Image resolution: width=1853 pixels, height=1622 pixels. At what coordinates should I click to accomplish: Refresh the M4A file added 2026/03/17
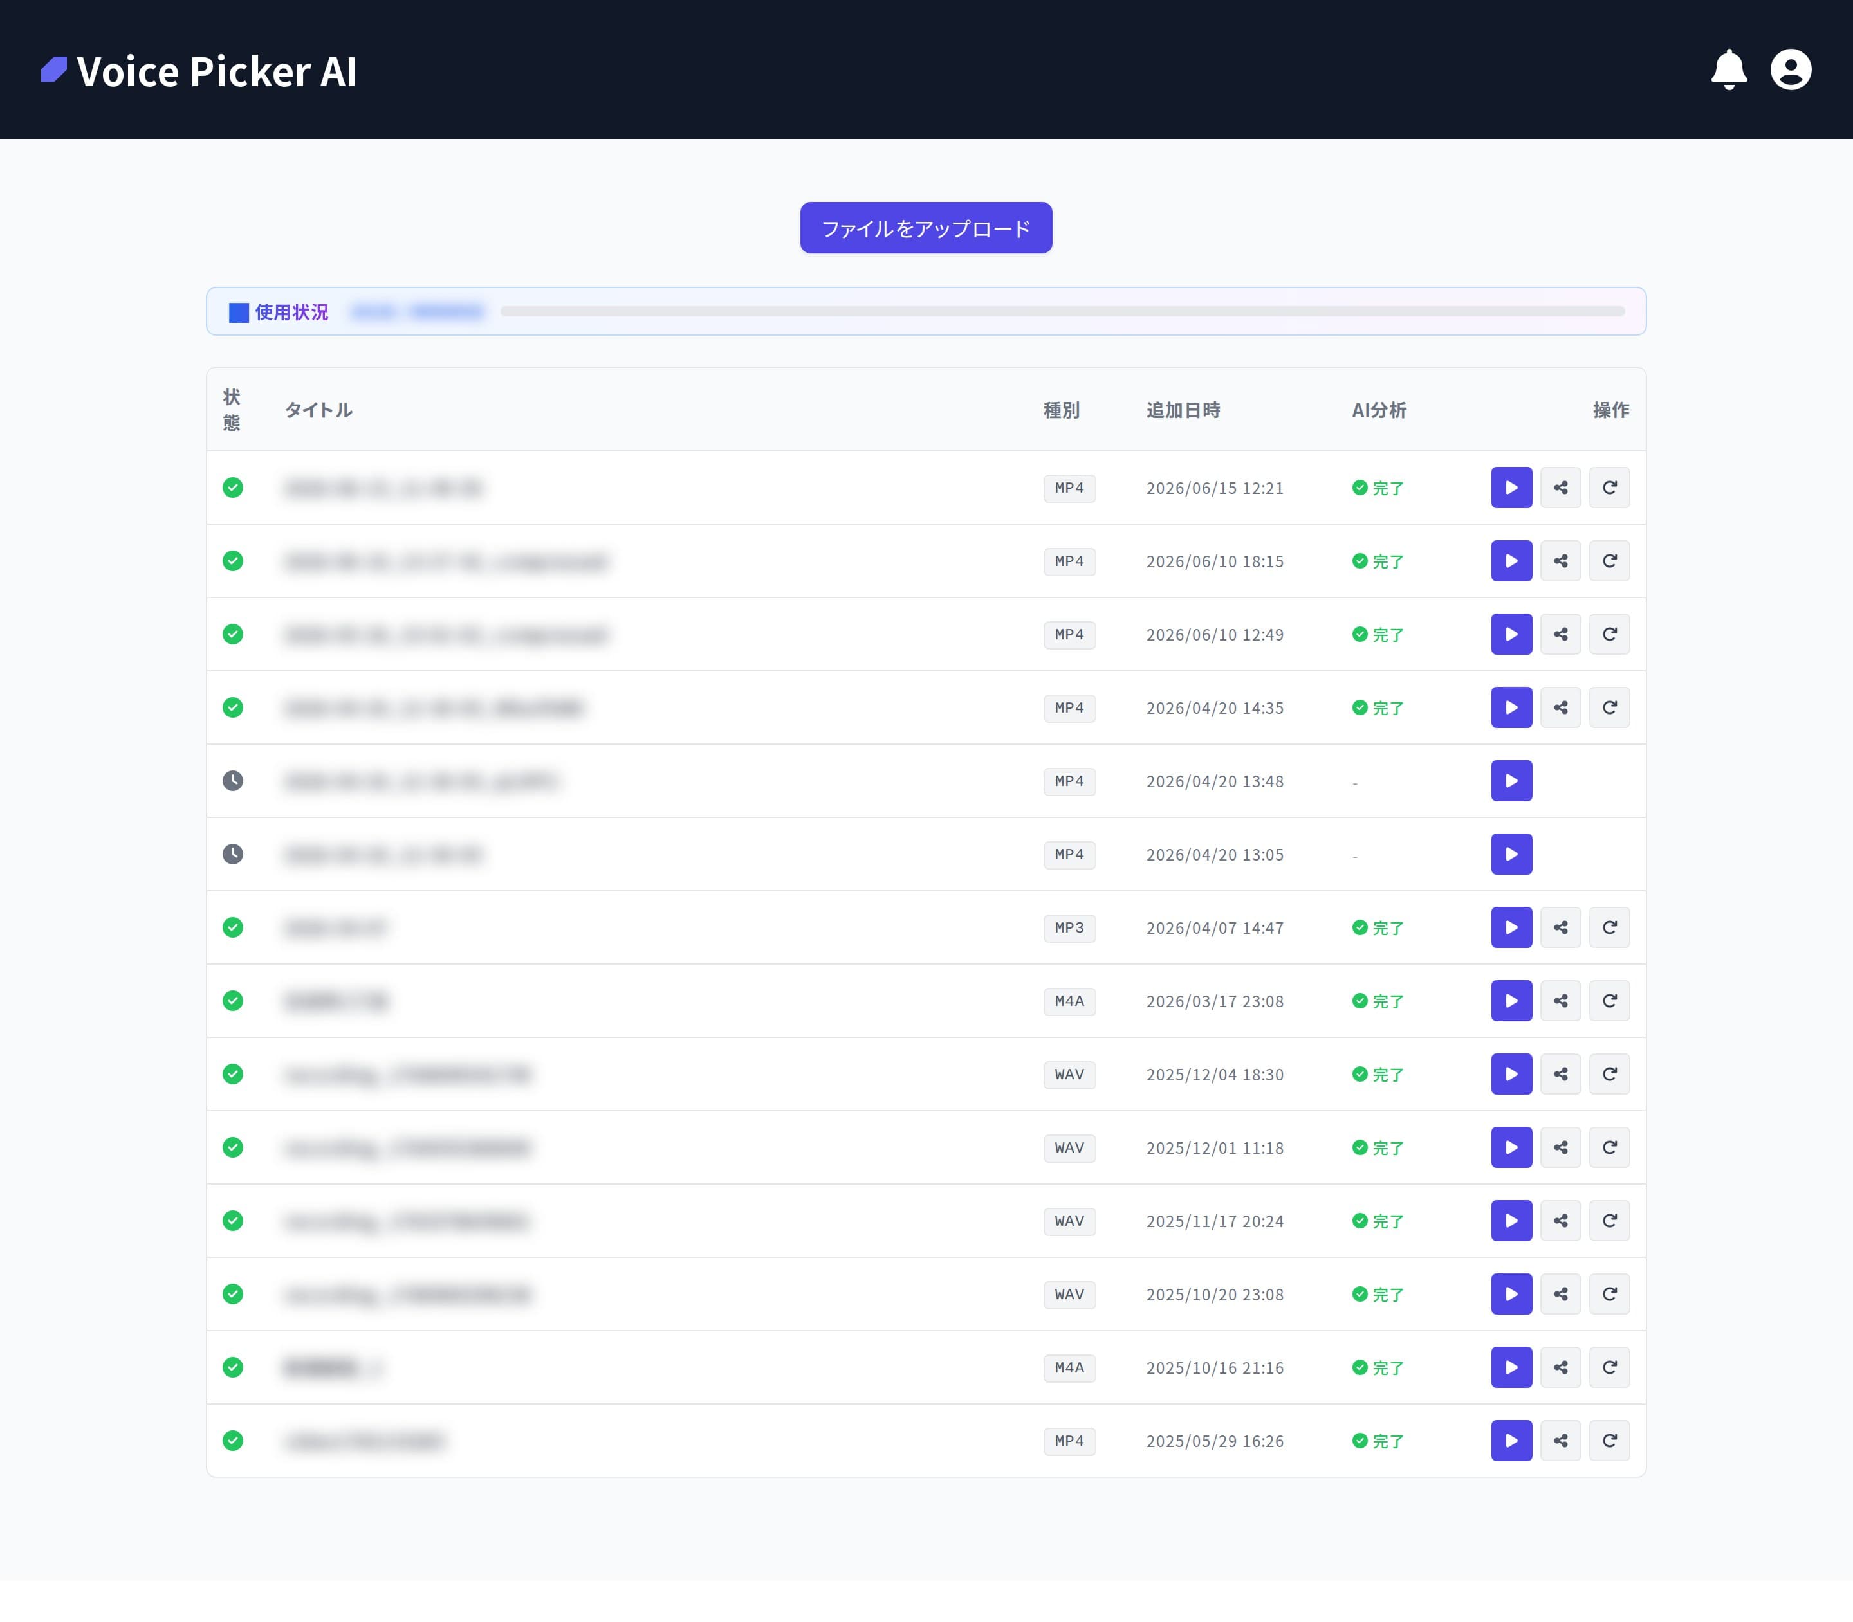(x=1609, y=1001)
